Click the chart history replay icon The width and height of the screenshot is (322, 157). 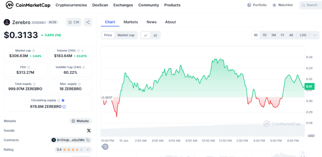point(105,147)
